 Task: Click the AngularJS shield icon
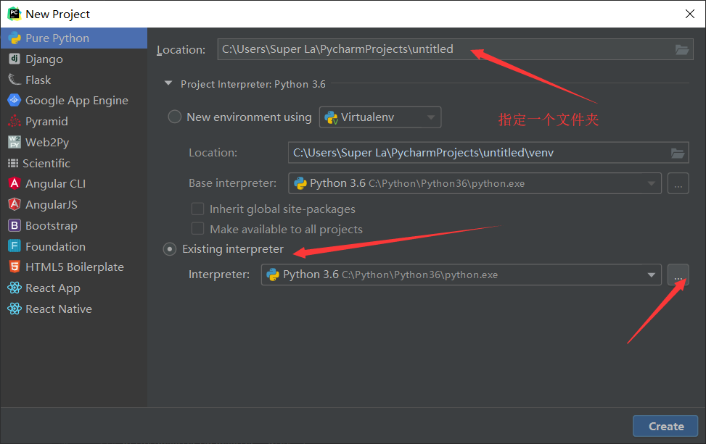tap(15, 204)
